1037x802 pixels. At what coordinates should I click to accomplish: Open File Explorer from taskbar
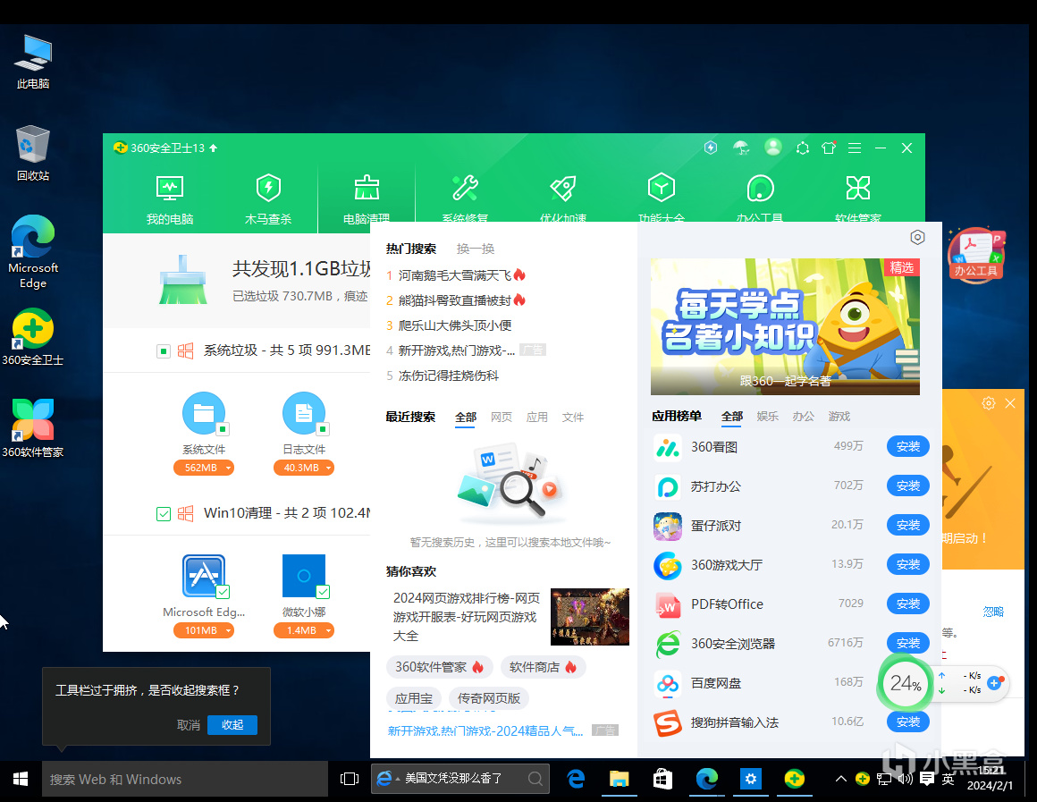coord(619,779)
